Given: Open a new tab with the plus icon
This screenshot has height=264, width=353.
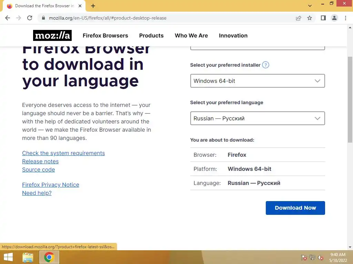Looking at the screenshot, I should point(93,6).
